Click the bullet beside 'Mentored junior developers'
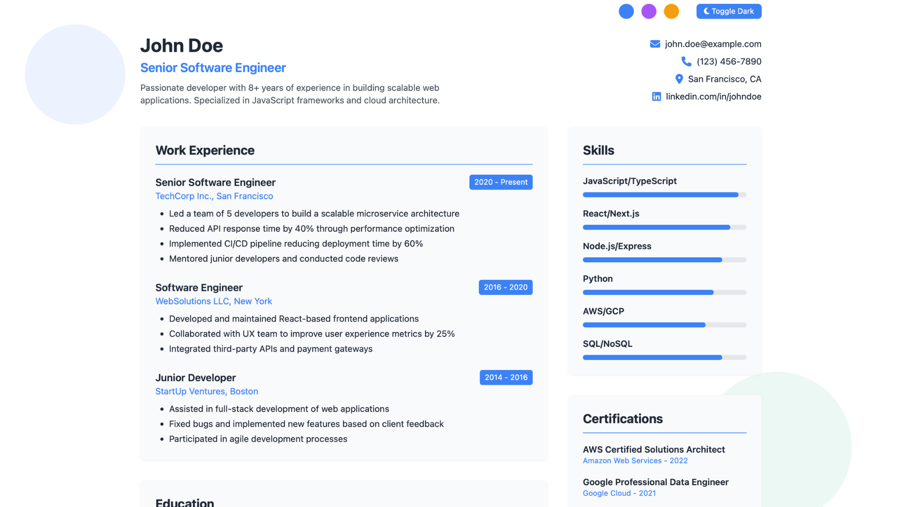 162,259
